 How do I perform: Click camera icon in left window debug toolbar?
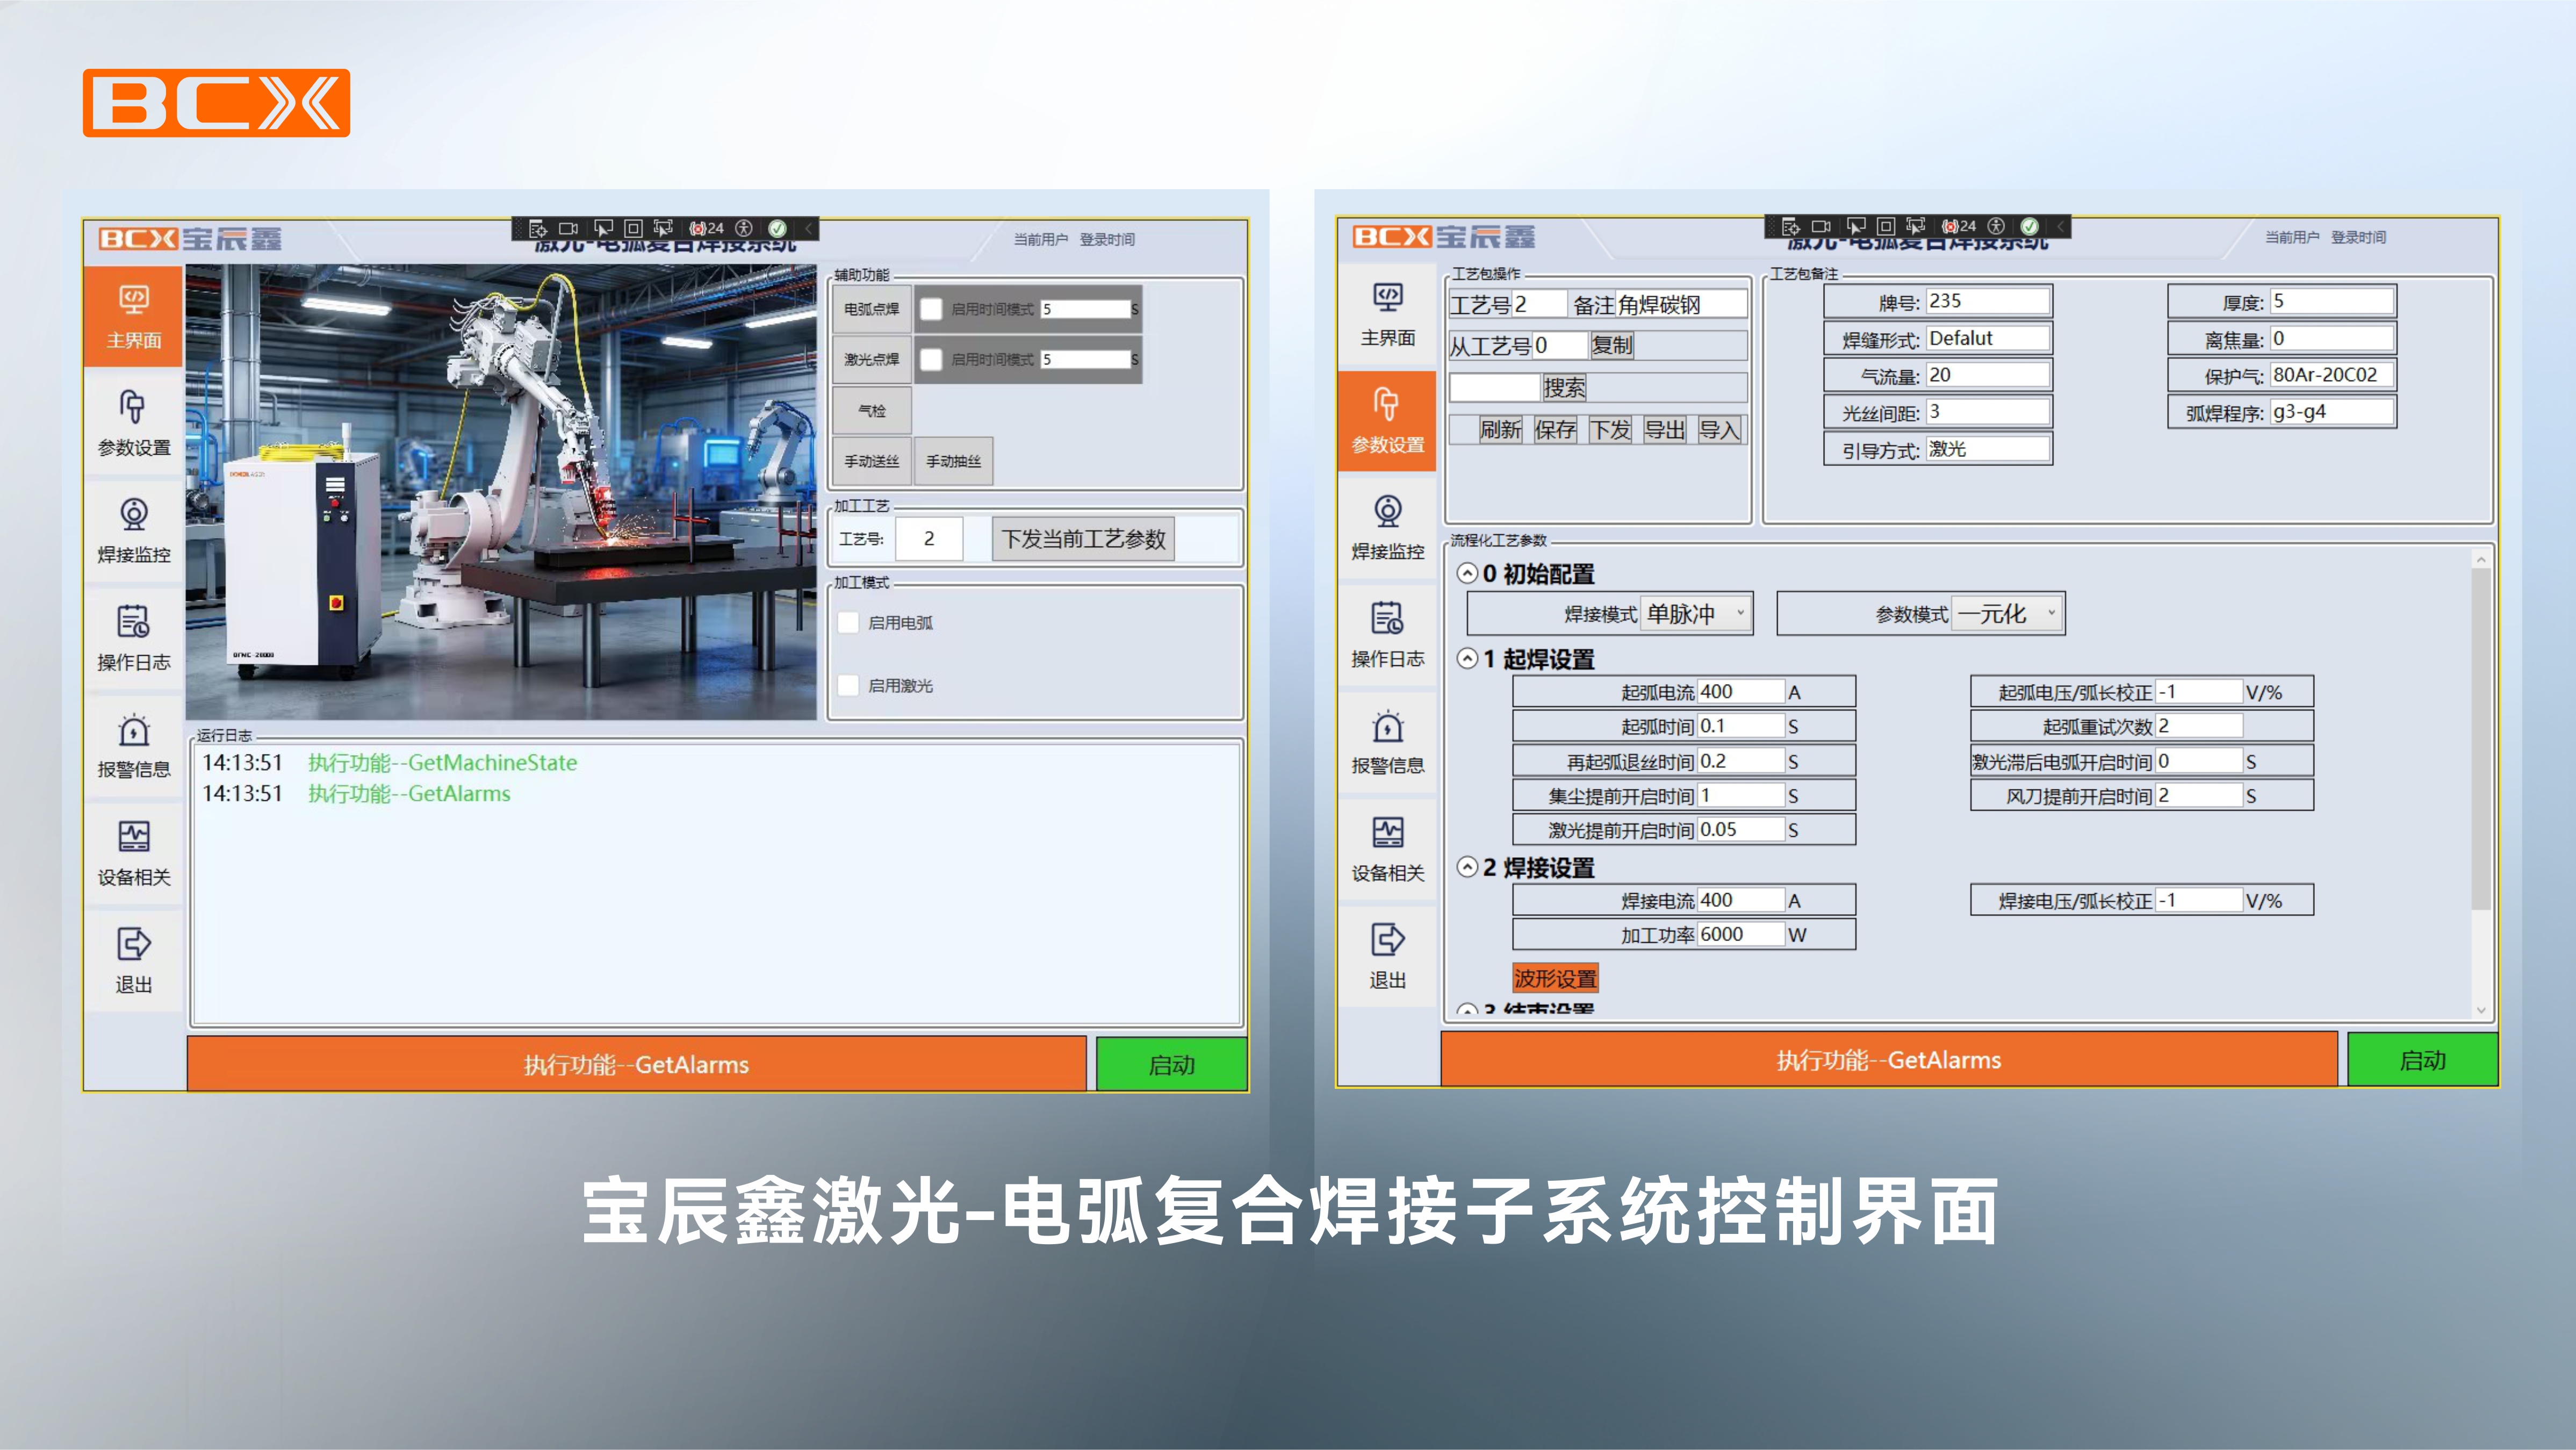coord(568,228)
